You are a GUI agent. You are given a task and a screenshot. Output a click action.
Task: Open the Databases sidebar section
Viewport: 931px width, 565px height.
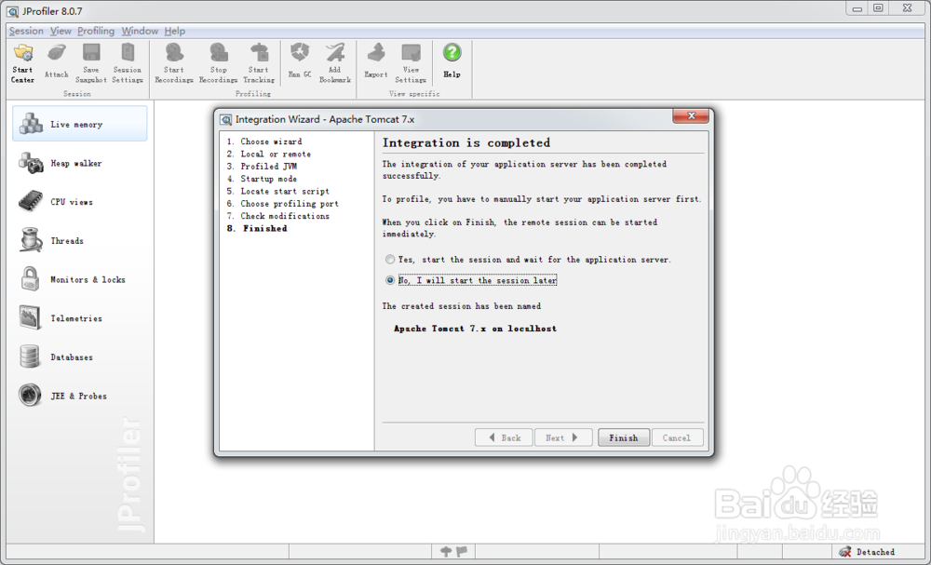tap(79, 356)
